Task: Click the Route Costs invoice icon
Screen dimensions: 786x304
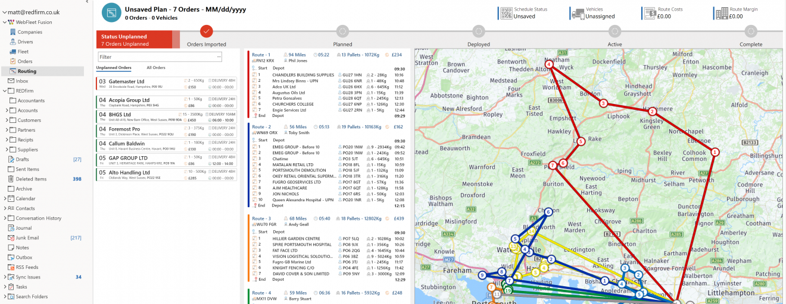Action: point(649,13)
